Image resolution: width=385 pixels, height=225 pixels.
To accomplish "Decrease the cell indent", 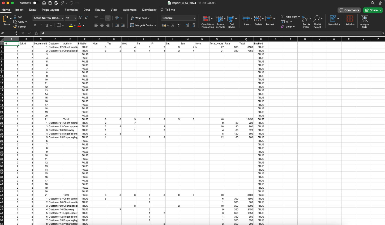I will click(117, 25).
